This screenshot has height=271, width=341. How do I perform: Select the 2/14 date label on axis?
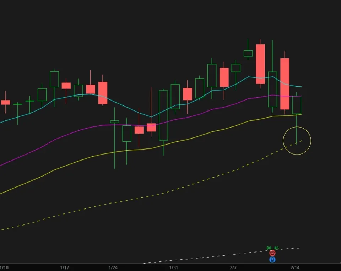(295, 267)
